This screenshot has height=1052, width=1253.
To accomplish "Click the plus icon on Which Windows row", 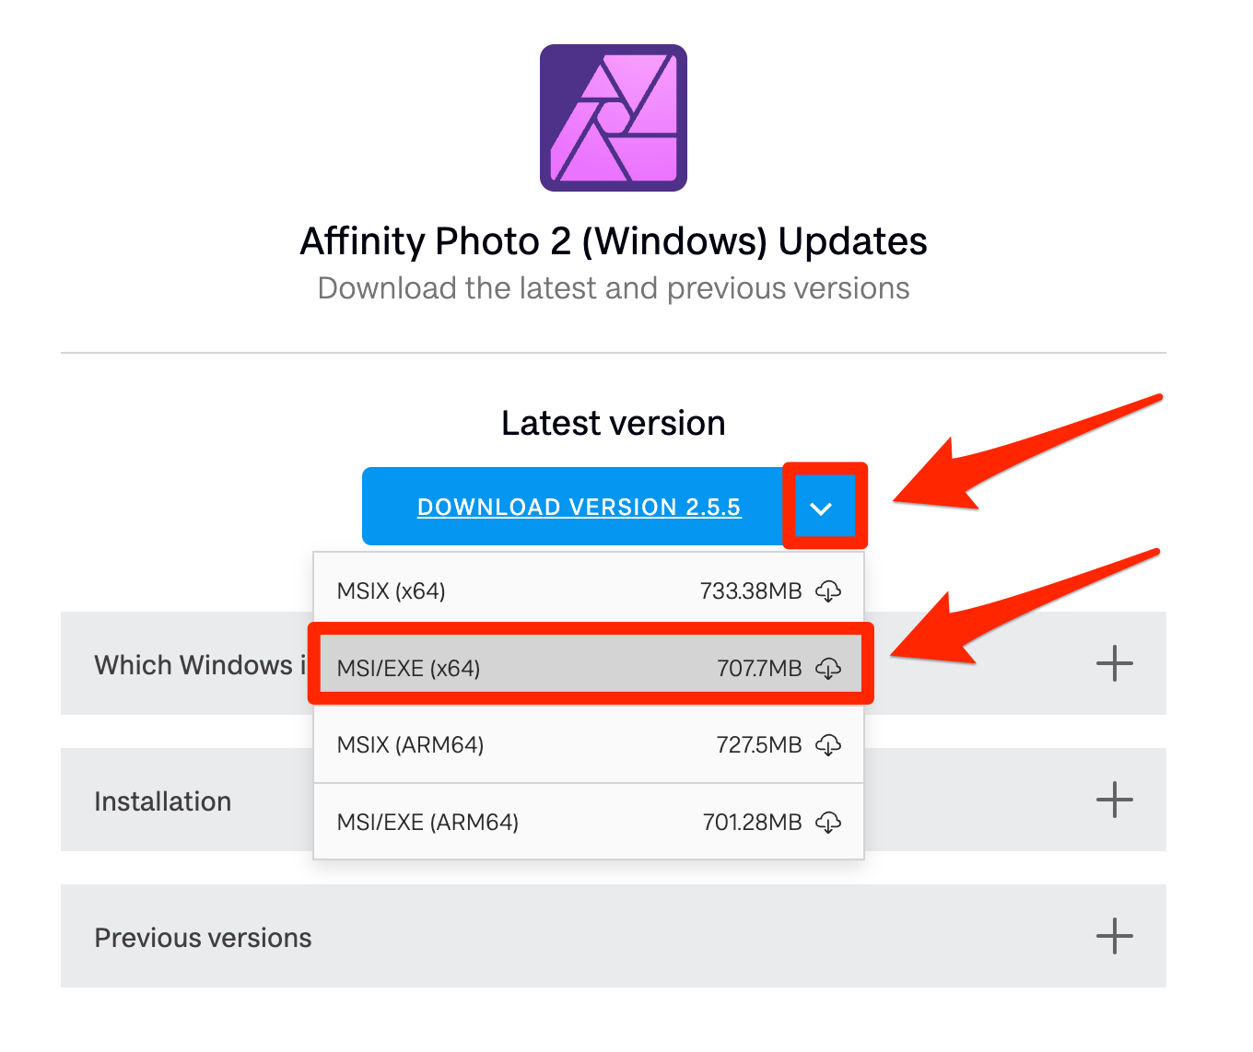I will 1114,663.
